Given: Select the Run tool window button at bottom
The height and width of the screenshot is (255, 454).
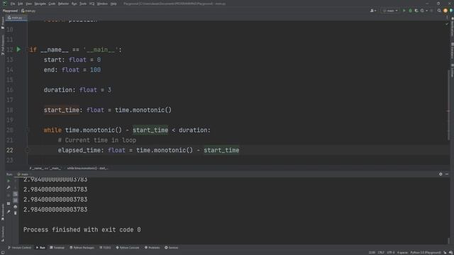Looking at the screenshot, I should tap(40, 247).
